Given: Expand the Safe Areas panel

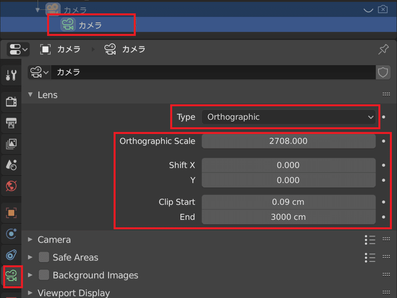Looking at the screenshot, I should [x=30, y=257].
